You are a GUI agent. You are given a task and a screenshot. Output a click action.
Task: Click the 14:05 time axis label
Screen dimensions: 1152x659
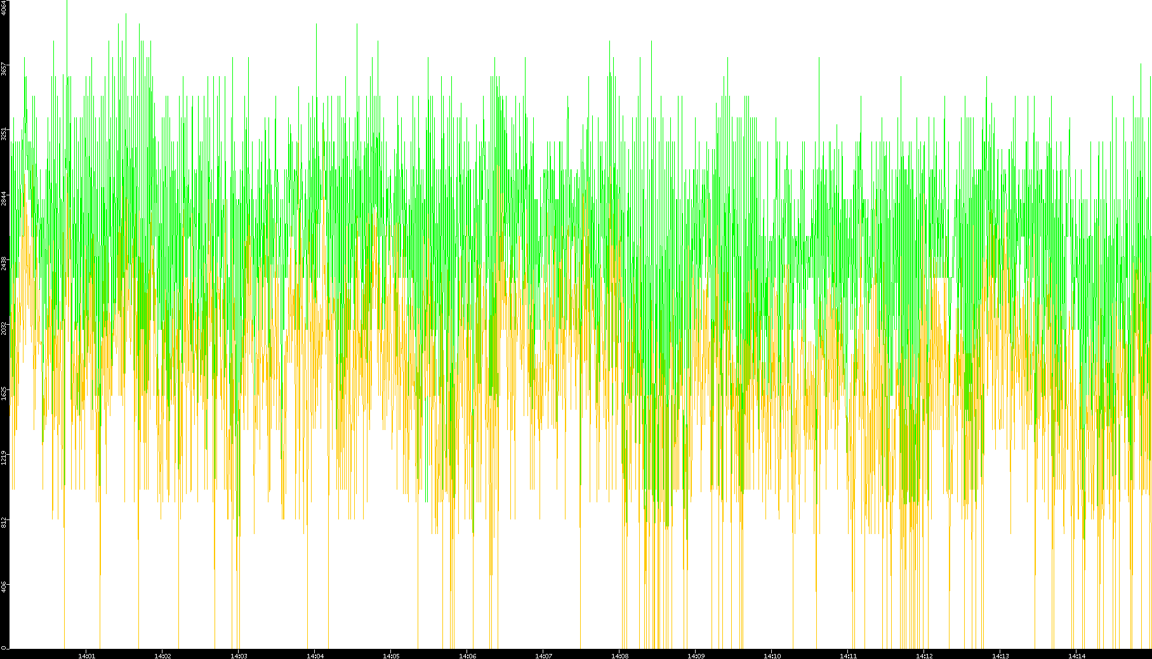click(x=392, y=656)
